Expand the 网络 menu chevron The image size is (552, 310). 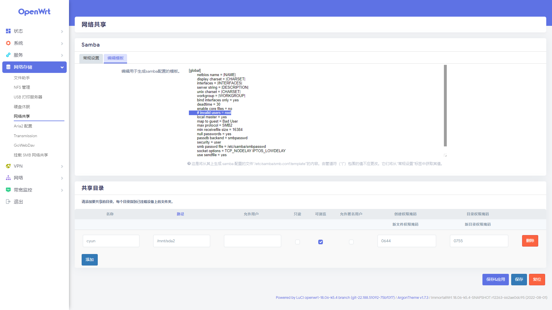[x=62, y=178]
